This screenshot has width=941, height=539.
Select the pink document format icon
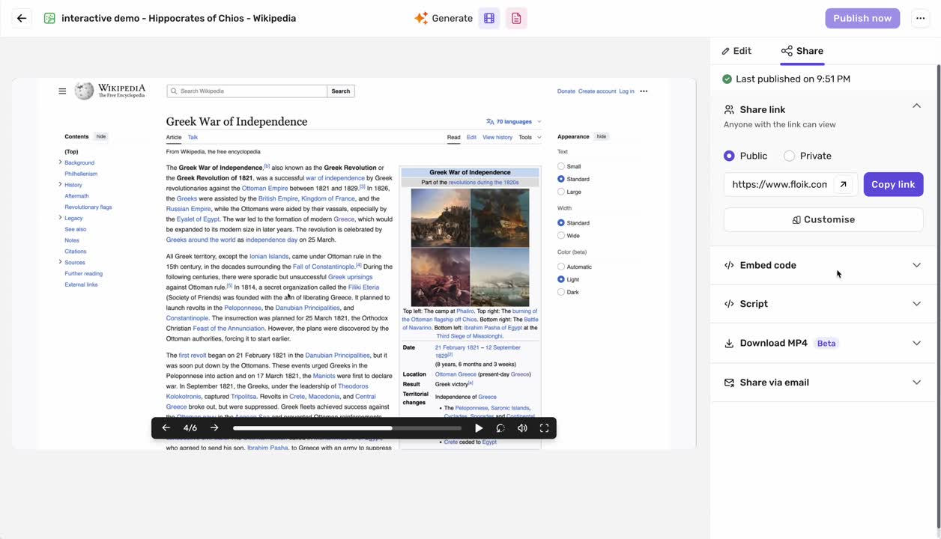click(516, 18)
